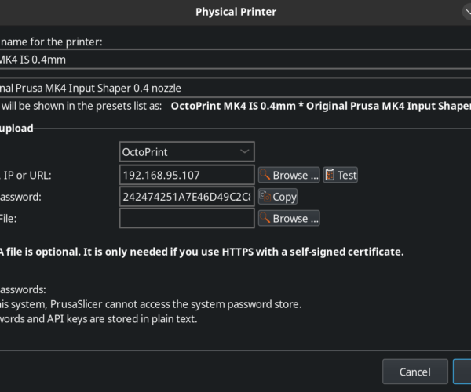471x392 pixels.
Task: Click the dropdown arrow of OctoPrint combo box
Action: click(245, 151)
